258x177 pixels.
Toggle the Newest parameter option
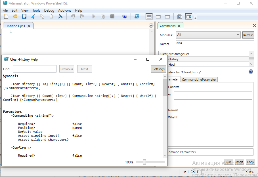coord(173,110)
